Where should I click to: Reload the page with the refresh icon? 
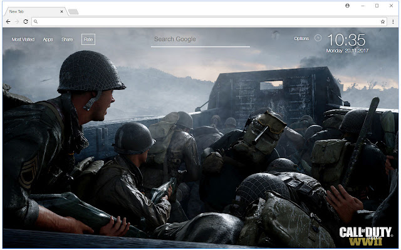(26, 22)
